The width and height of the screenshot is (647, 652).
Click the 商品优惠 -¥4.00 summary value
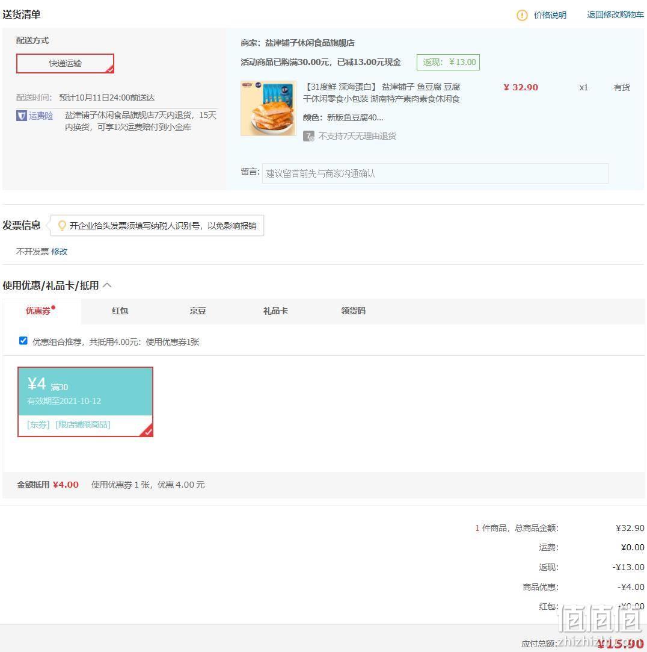click(631, 587)
